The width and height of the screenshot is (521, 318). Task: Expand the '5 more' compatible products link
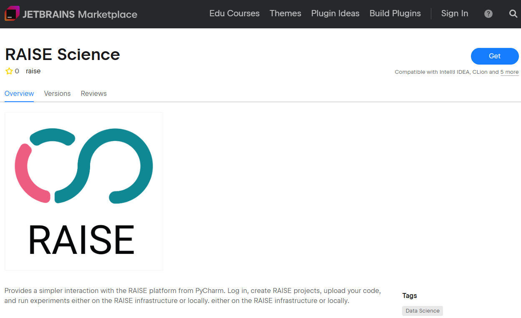click(x=509, y=72)
